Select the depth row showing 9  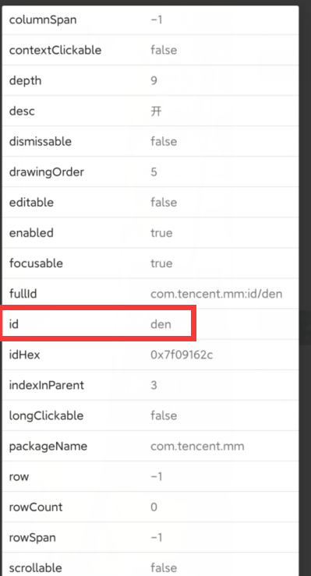[150, 80]
